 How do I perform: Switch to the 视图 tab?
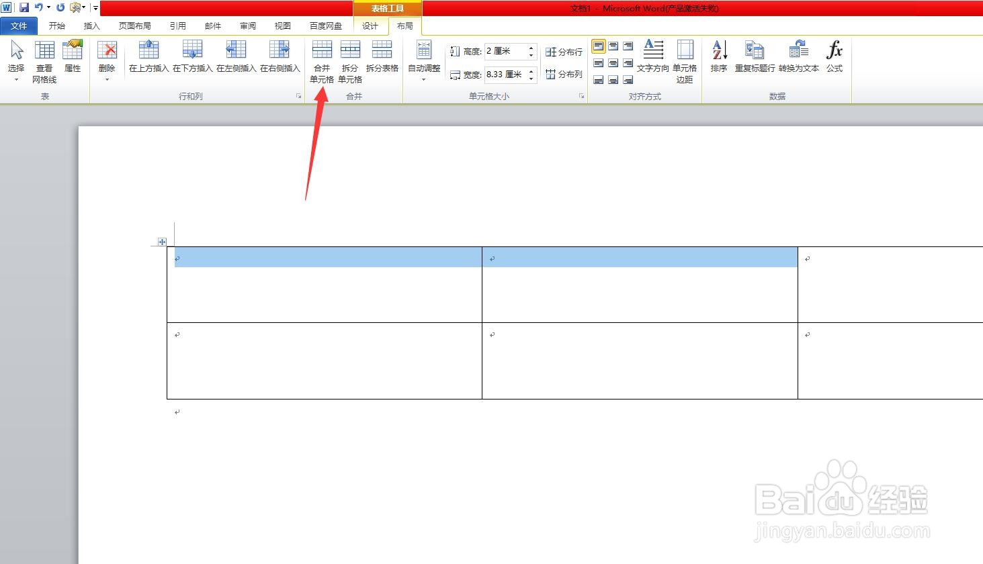283,26
